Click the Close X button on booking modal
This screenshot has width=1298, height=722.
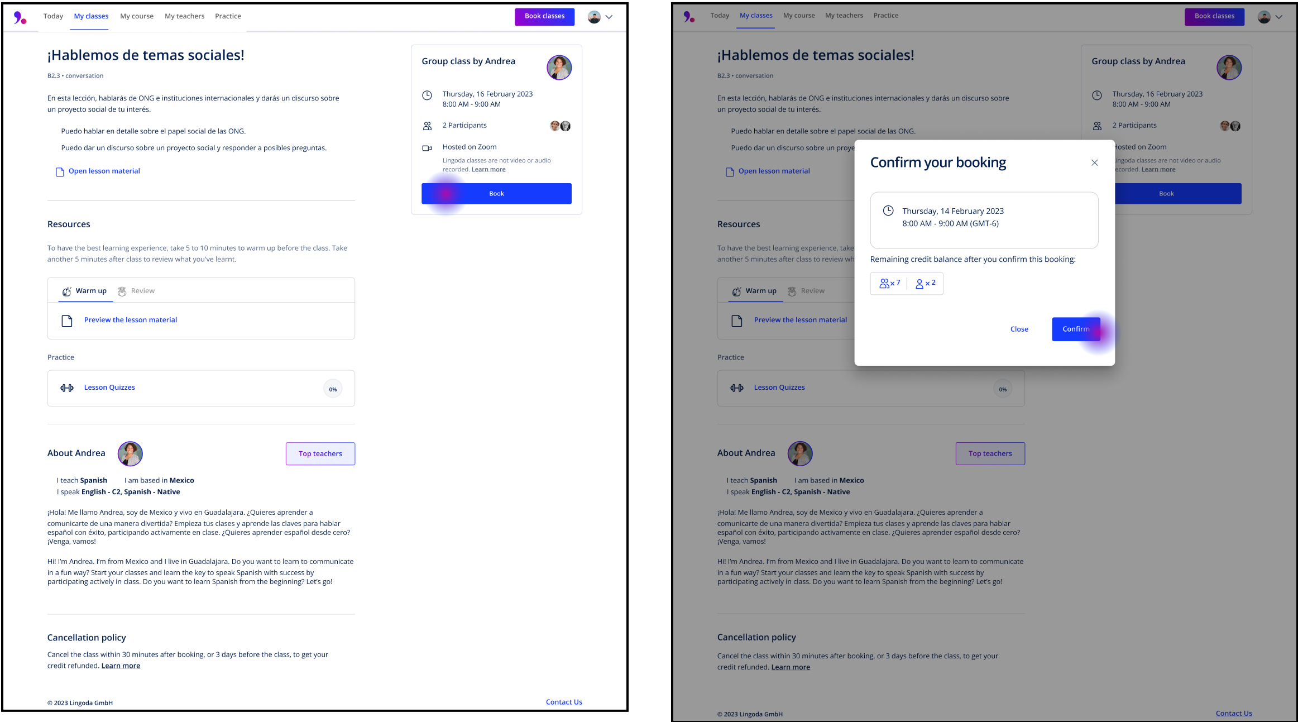[1094, 162]
